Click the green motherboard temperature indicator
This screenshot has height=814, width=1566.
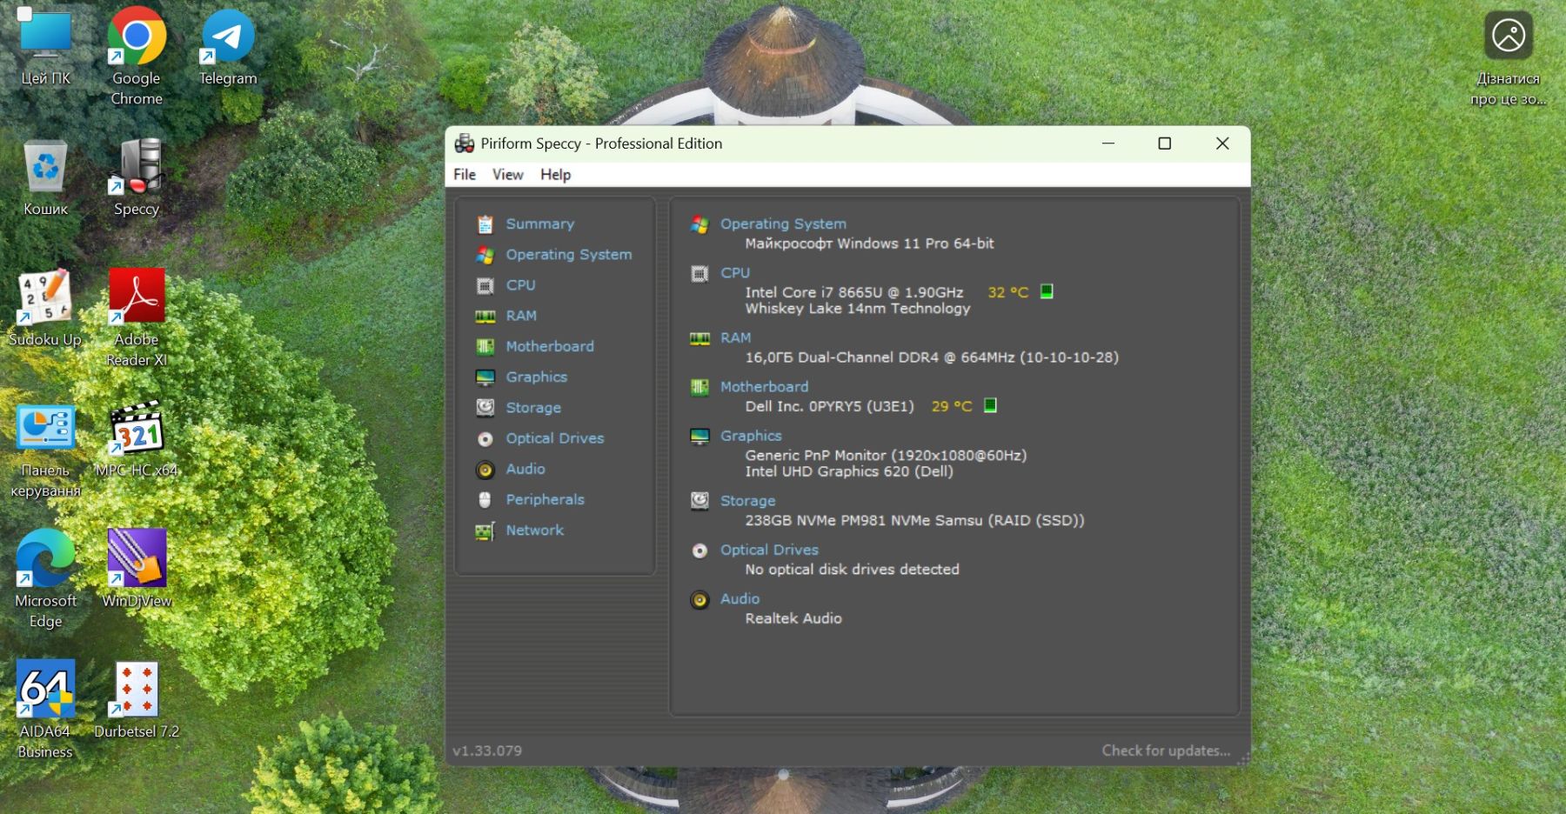pos(990,405)
